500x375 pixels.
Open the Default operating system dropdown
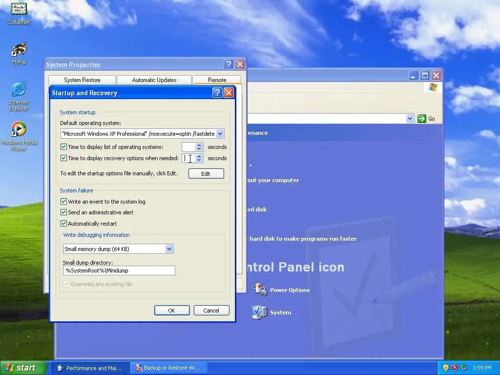(x=220, y=134)
